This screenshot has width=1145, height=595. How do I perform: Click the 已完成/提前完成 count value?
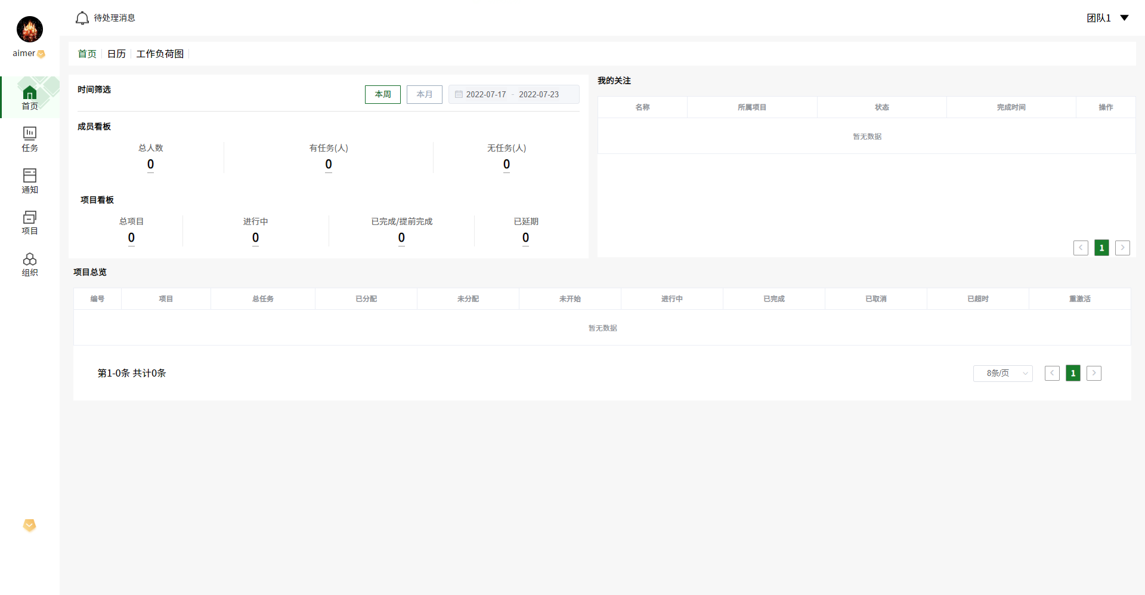[x=401, y=238]
